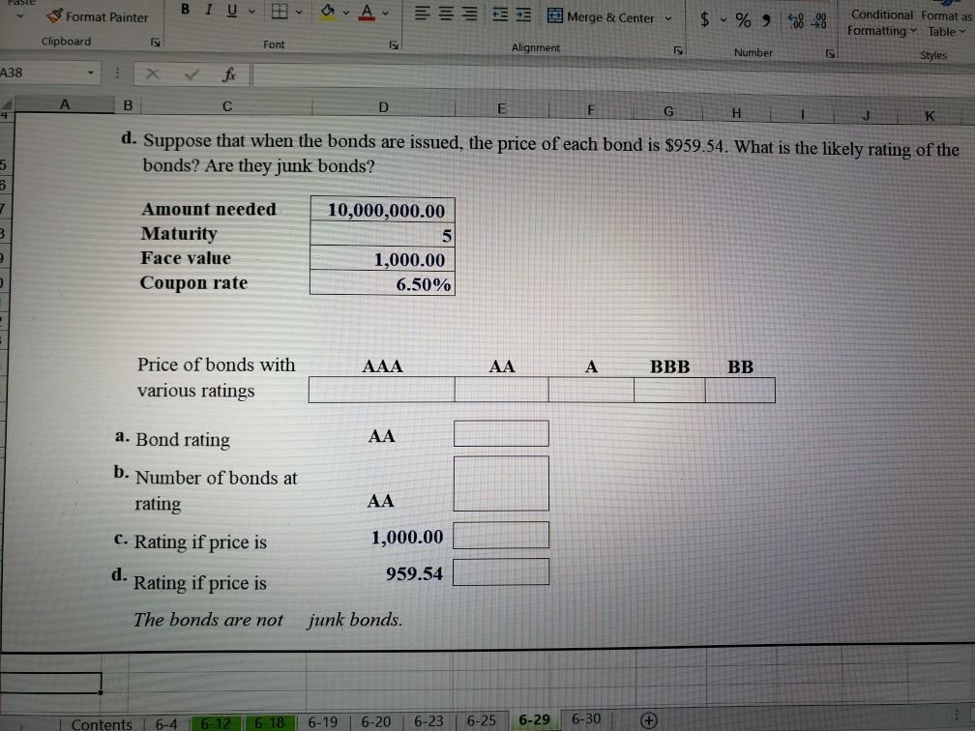Select empty price cell under AAA
This screenshot has width=975, height=731.
pos(382,390)
